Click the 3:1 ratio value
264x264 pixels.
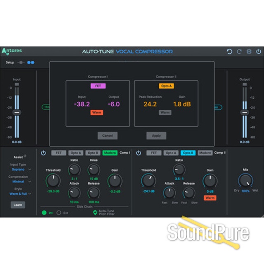[74, 179]
